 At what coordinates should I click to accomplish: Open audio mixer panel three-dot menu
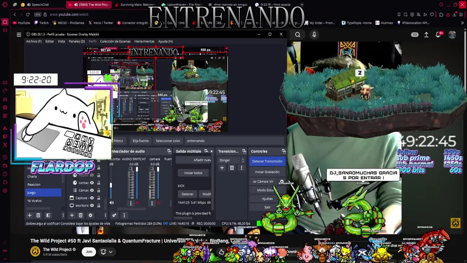click(x=124, y=216)
